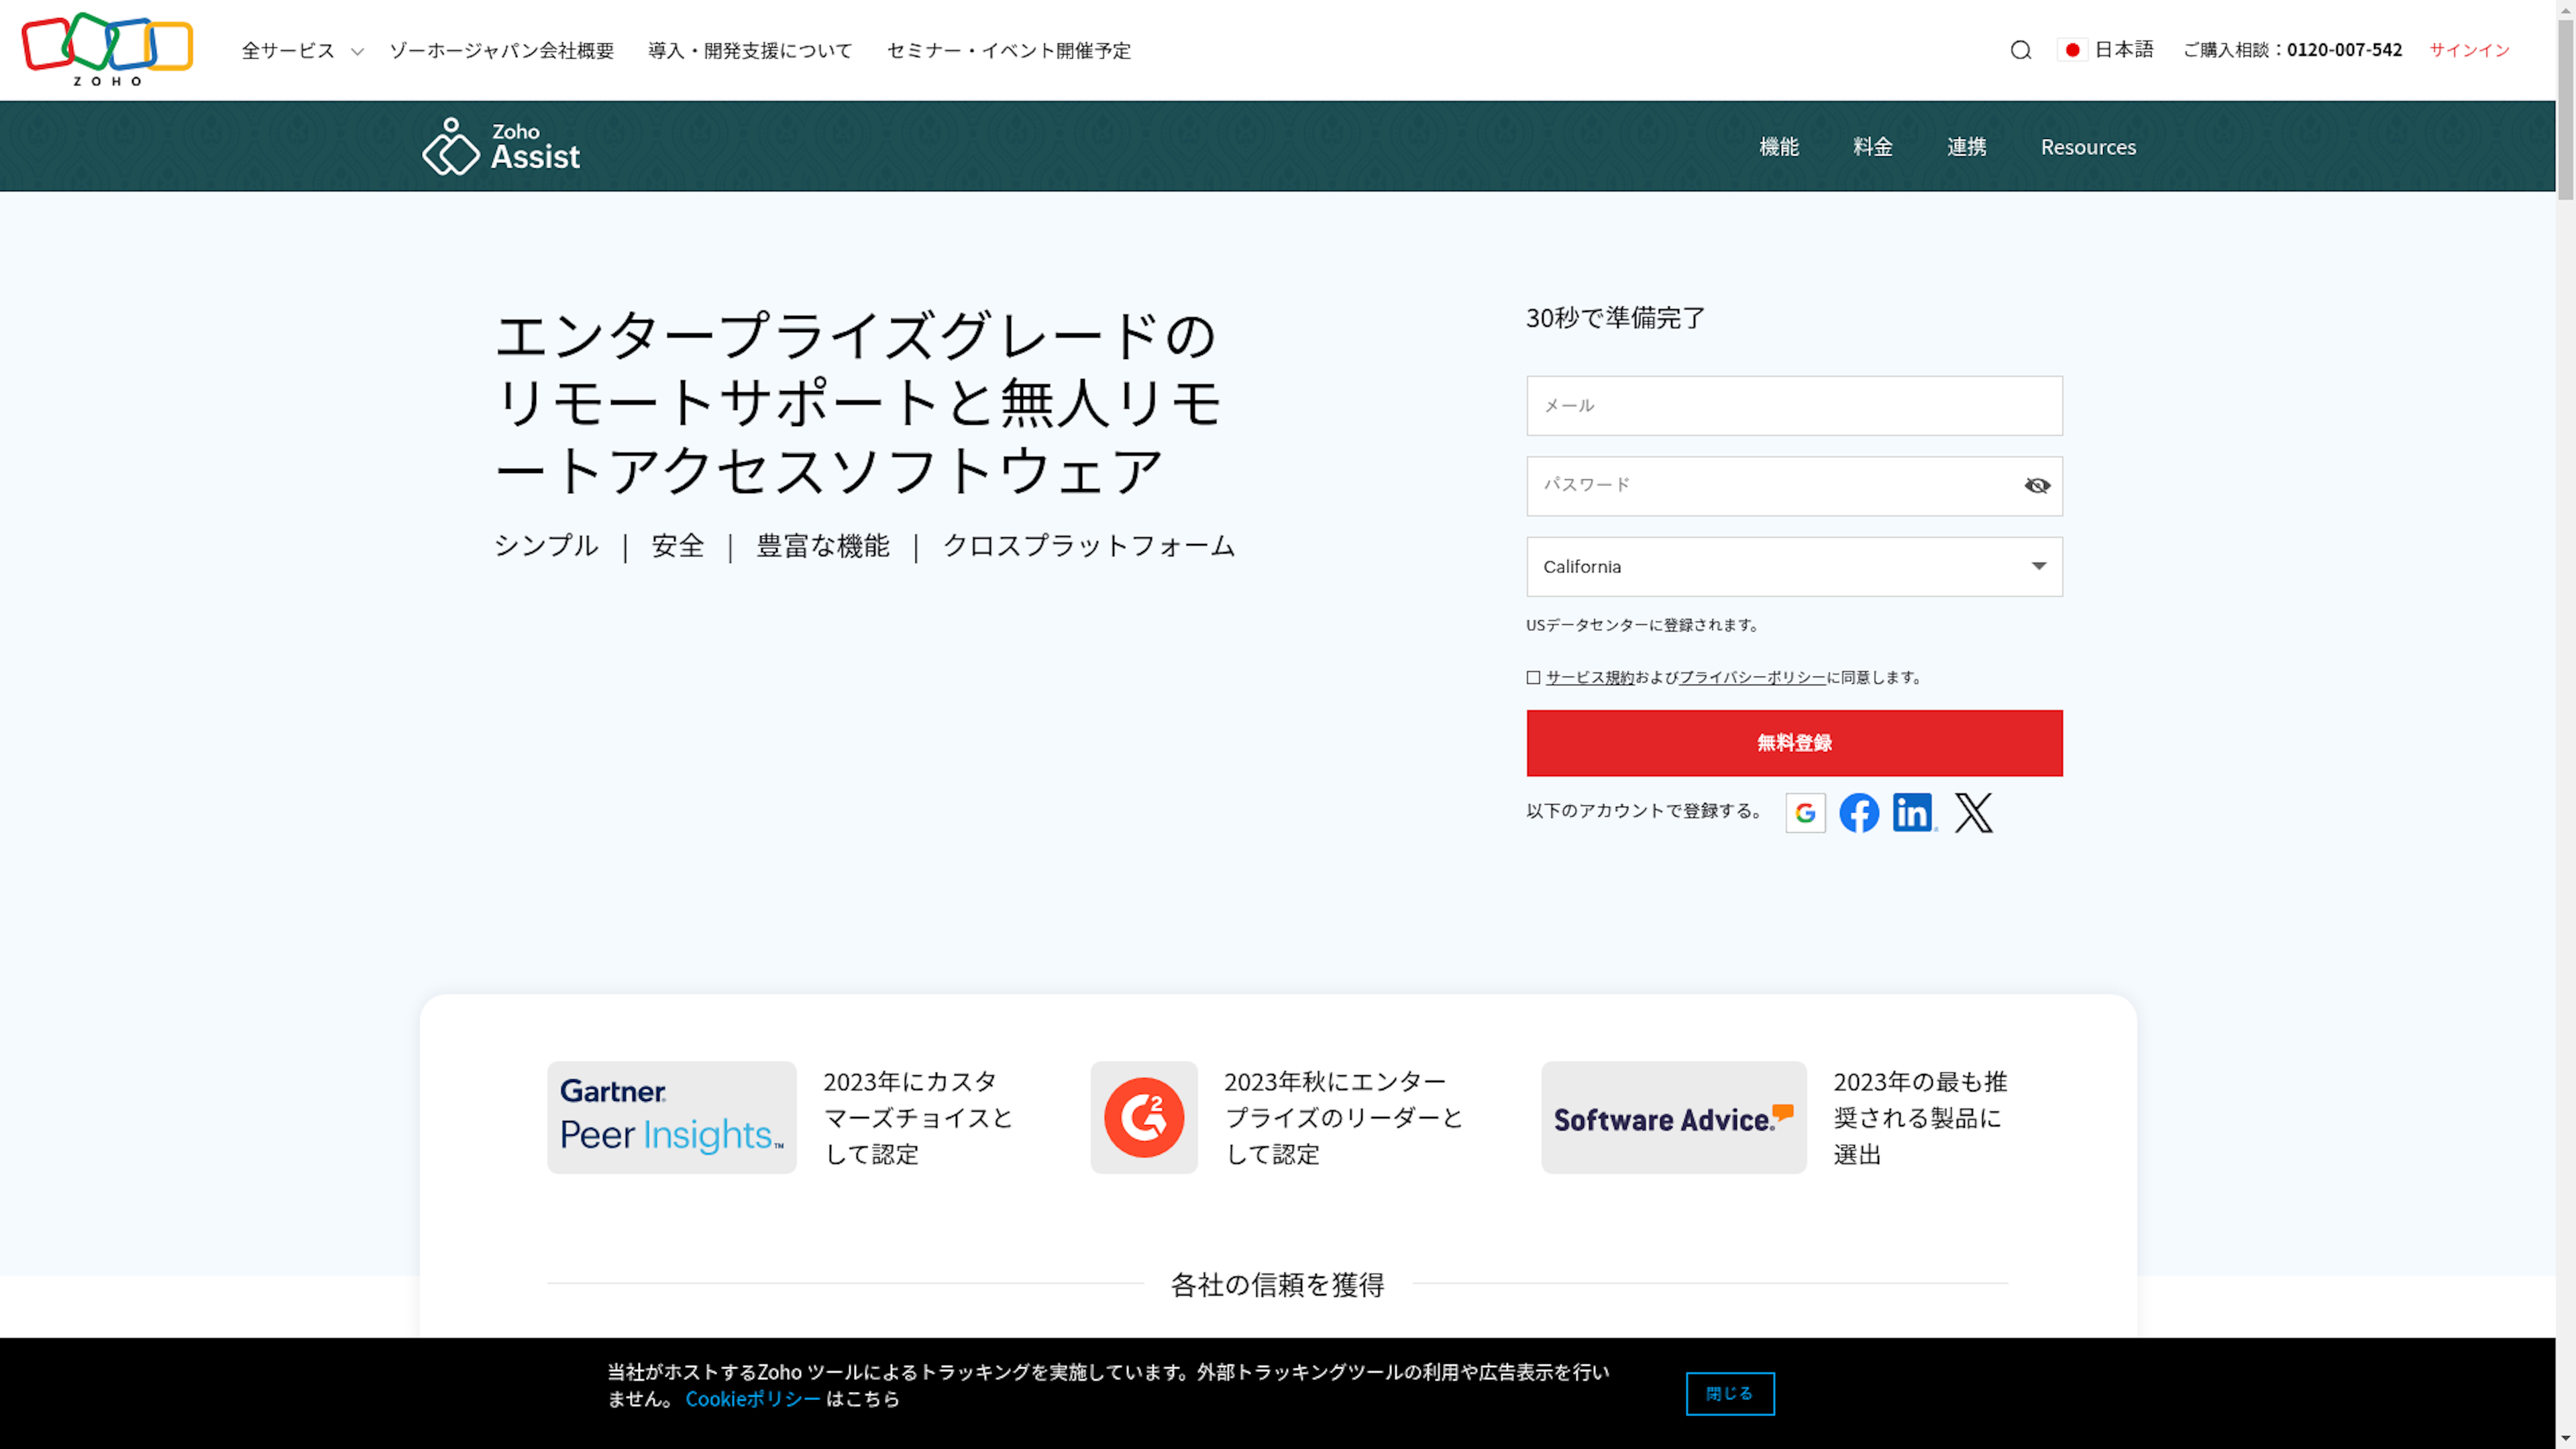Click the Japan flag language icon
This screenshot has height=1449, width=2576.
[2072, 50]
